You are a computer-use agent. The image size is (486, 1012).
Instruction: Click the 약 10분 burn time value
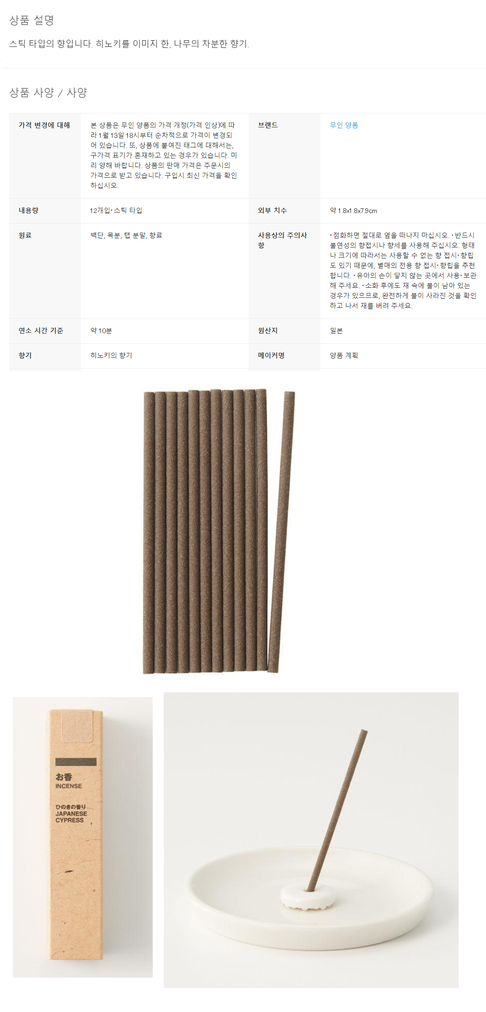click(101, 330)
